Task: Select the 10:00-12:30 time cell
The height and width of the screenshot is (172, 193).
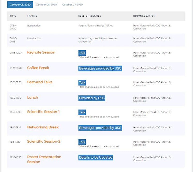Action: (16, 82)
